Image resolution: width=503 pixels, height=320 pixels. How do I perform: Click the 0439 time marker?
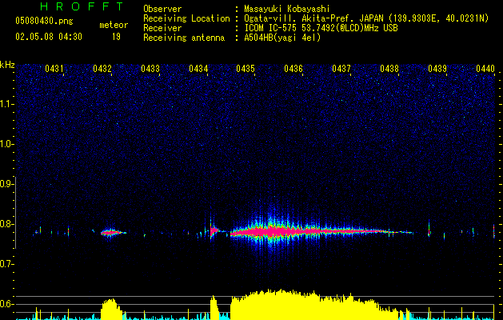(x=437, y=69)
